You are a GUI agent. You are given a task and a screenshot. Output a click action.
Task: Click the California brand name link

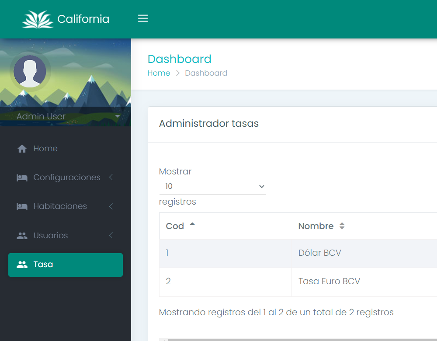coord(83,19)
